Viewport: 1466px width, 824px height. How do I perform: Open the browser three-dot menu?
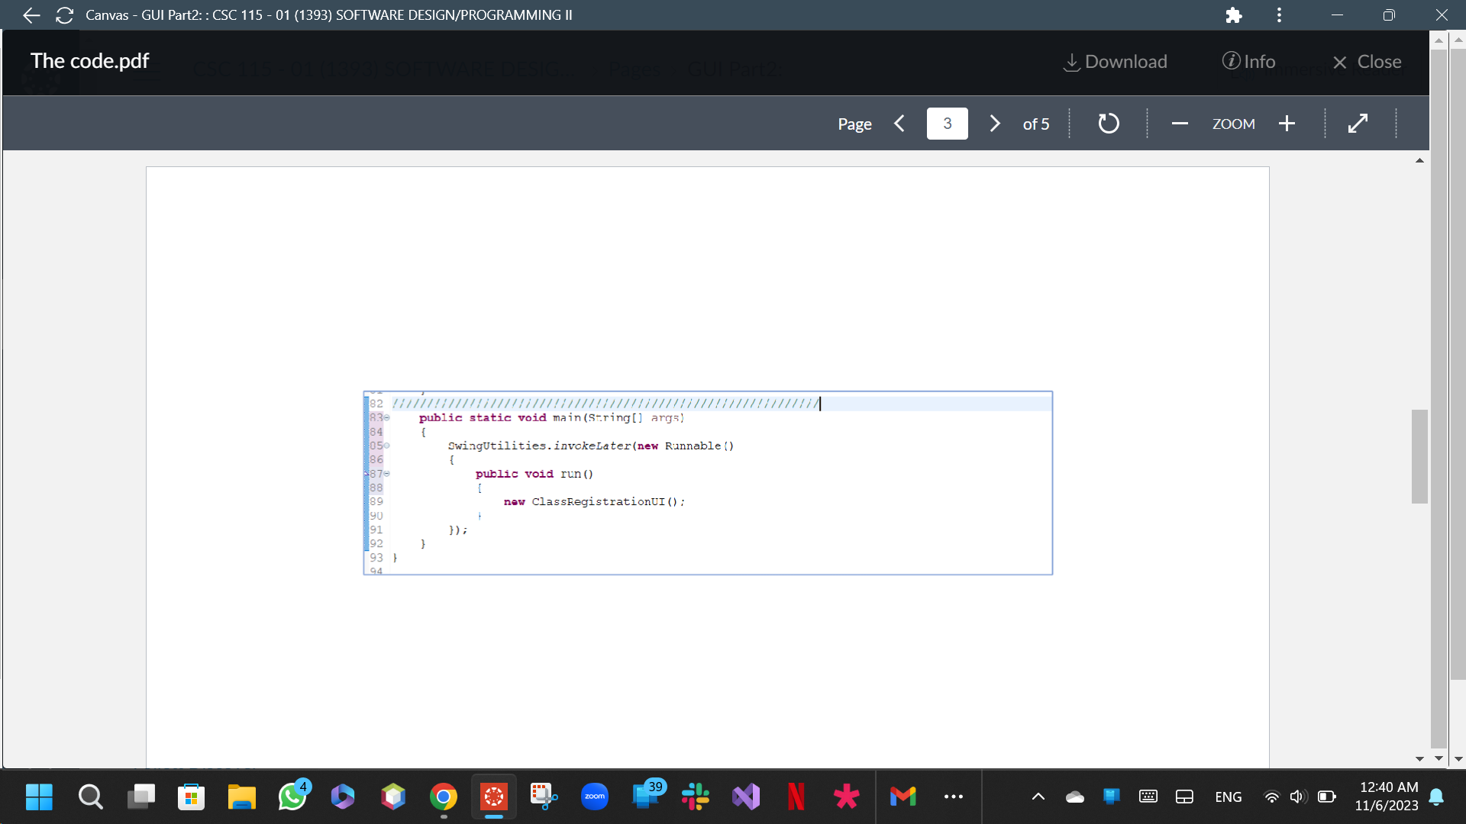click(1279, 14)
